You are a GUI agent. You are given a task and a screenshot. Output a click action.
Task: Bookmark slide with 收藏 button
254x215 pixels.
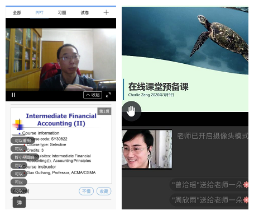[104, 191]
